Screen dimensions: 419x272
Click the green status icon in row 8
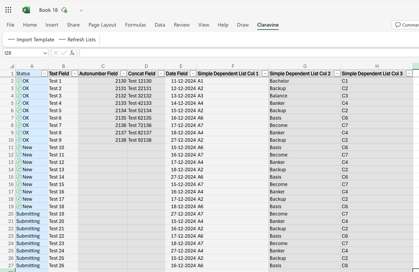coord(19,125)
